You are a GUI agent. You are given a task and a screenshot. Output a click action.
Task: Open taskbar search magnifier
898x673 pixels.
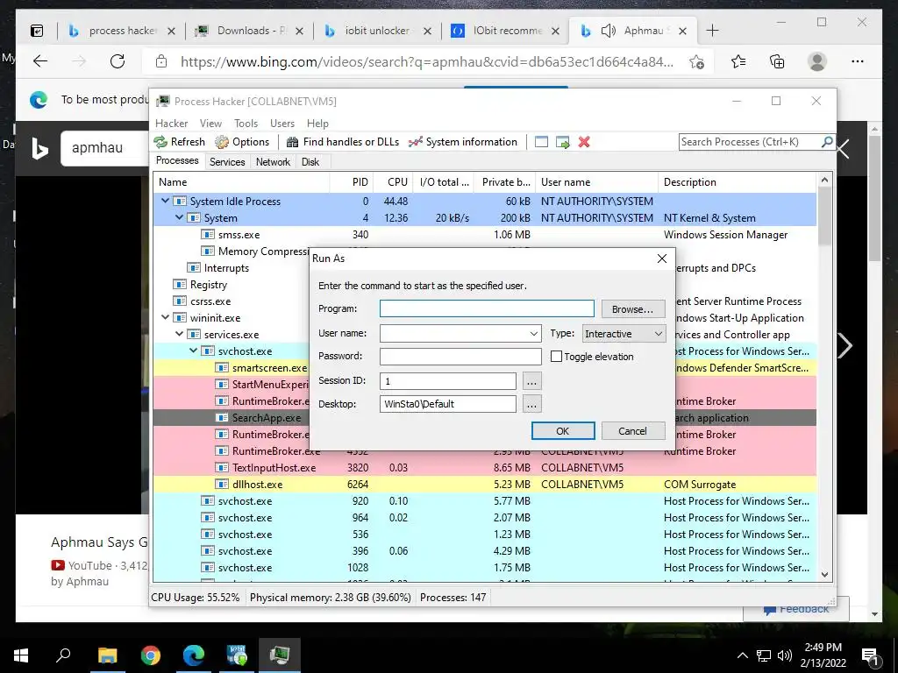click(63, 654)
